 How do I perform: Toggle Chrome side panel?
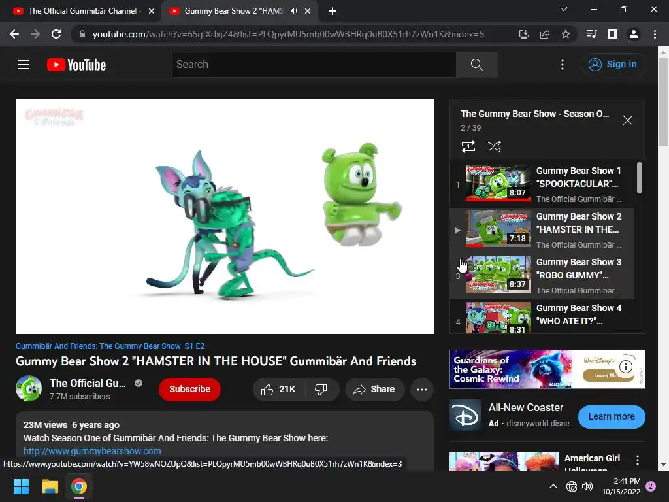click(613, 34)
